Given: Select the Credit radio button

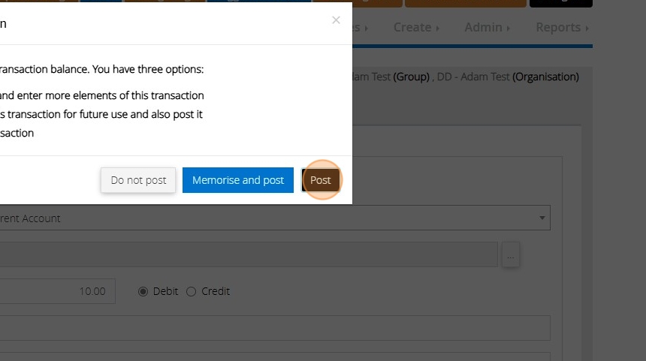Looking at the screenshot, I should point(191,291).
